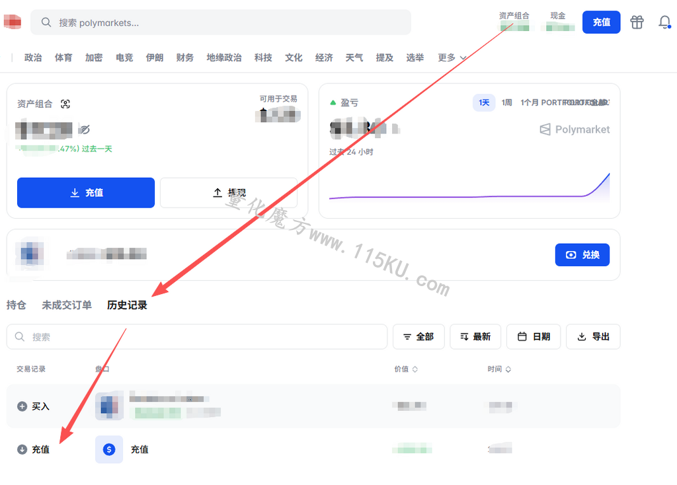
Task: Click the 过去 24 小时 caption
Action: pos(351,152)
